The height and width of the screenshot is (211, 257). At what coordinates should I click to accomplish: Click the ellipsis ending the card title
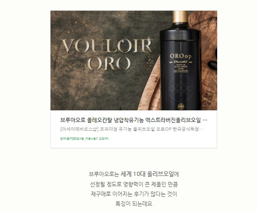point(205,121)
